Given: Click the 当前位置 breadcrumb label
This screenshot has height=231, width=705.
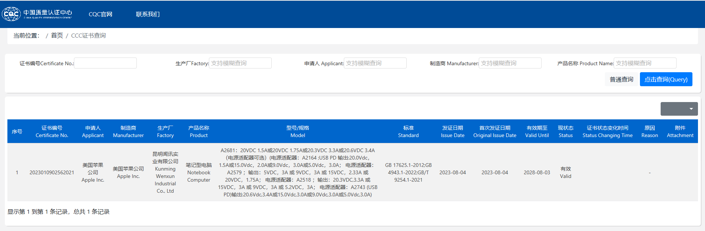Looking at the screenshot, I should pos(26,35).
